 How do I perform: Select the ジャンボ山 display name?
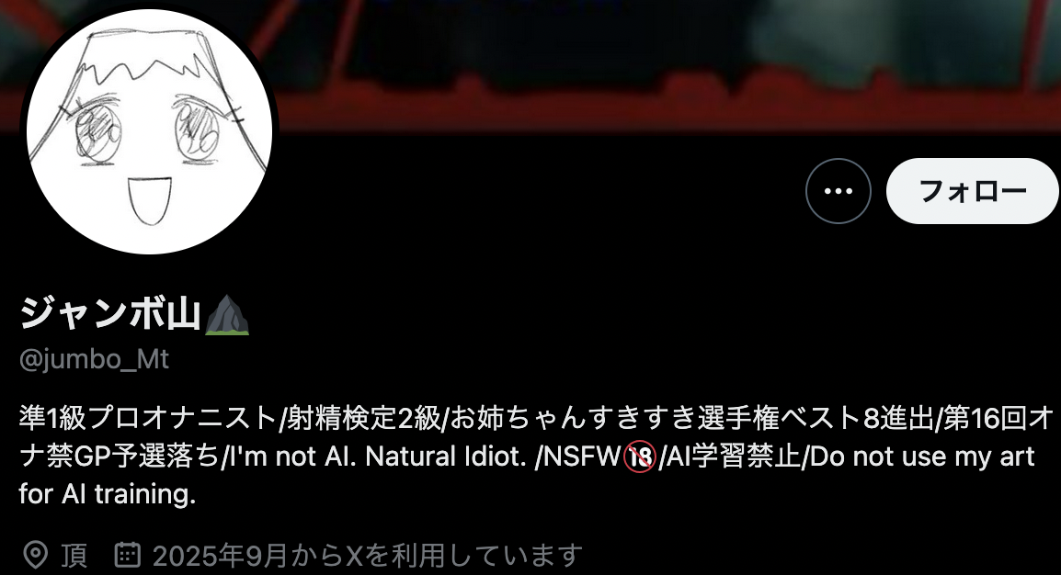(x=110, y=314)
